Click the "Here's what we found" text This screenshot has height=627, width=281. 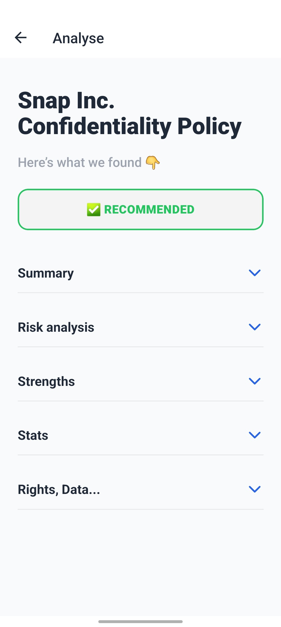click(x=80, y=162)
